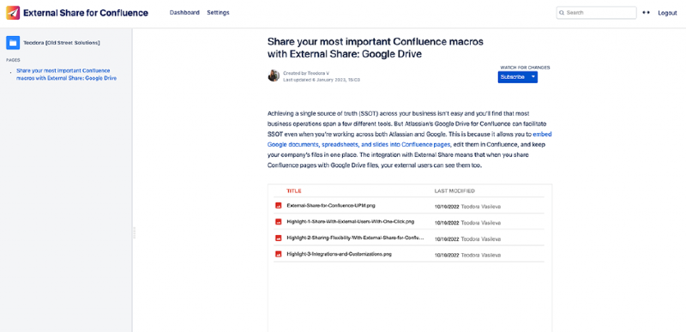Image resolution: width=686 pixels, height=332 pixels.
Task: Click the PAGES sidebar section label
Action: pyautogui.click(x=13, y=60)
